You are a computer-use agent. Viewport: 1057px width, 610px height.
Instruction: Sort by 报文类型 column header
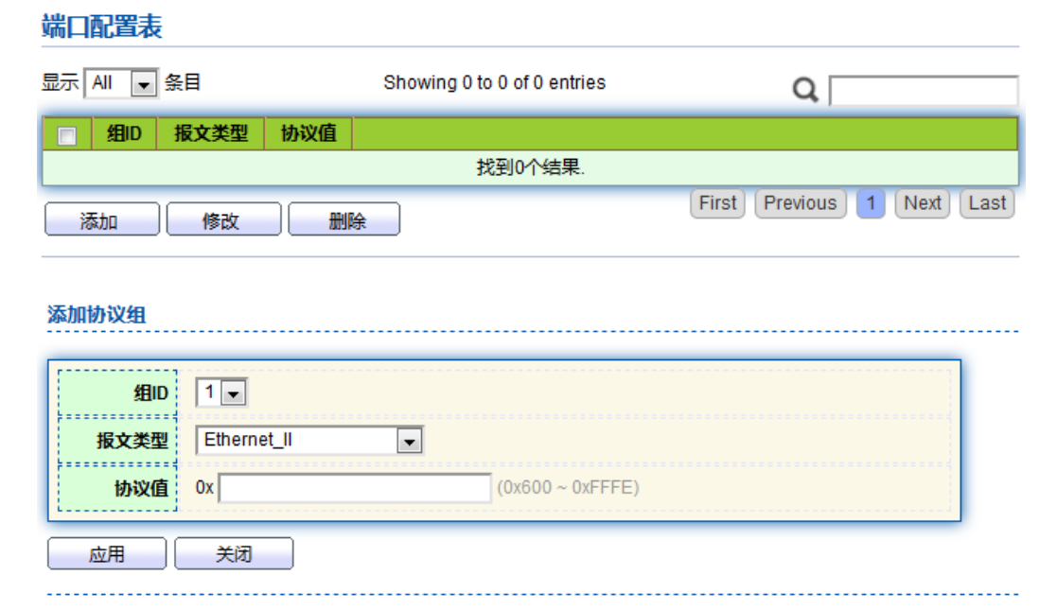click(211, 133)
